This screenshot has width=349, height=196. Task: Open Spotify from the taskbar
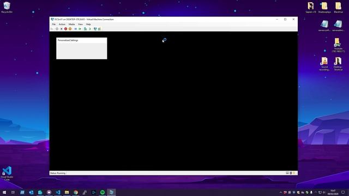click(x=103, y=192)
